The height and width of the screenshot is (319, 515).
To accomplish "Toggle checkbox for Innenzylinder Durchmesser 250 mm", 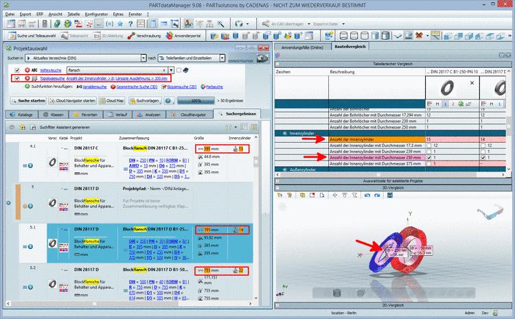I will pos(427,157).
